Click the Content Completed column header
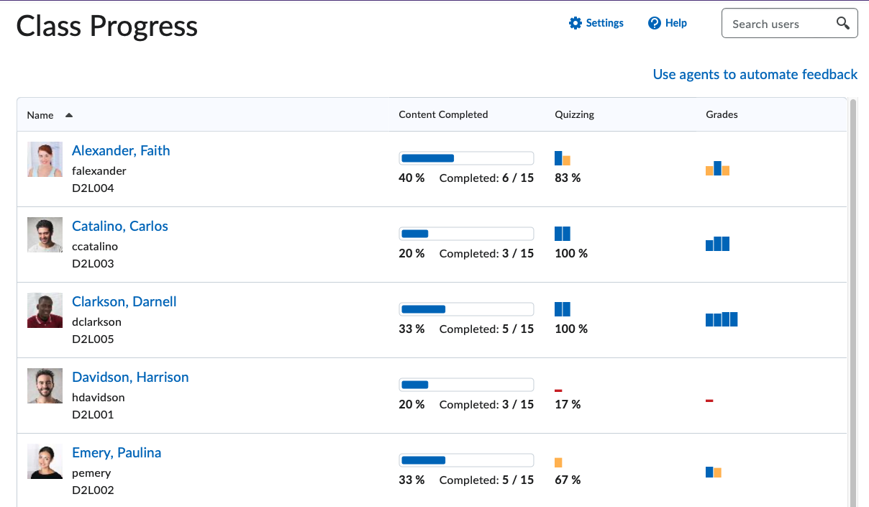Viewport: 869px width, 507px height. [x=443, y=114]
